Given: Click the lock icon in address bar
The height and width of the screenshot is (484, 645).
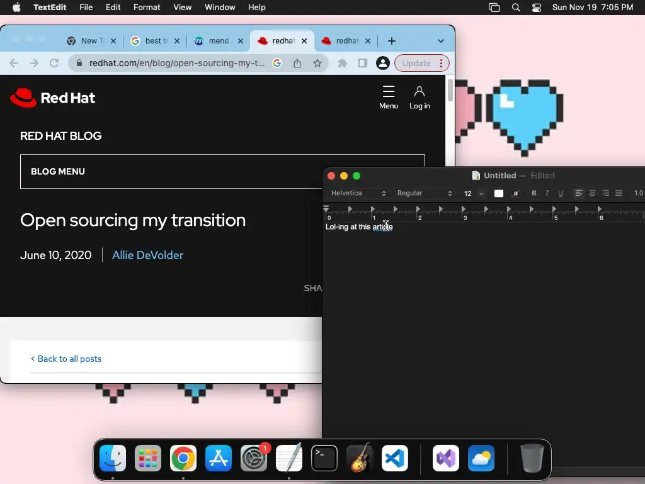Looking at the screenshot, I should coord(79,63).
